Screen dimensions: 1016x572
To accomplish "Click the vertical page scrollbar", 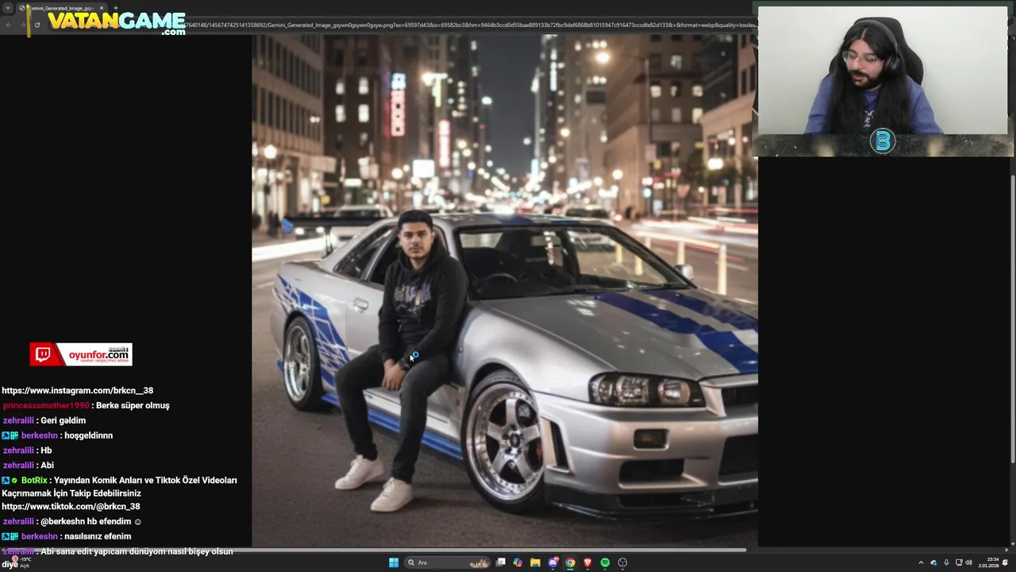I will coord(1011,318).
